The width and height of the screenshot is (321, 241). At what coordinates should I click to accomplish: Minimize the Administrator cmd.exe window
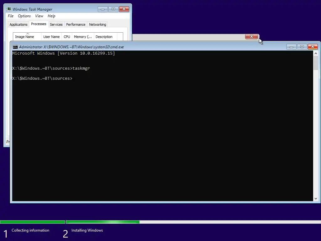pyautogui.click(x=291, y=47)
